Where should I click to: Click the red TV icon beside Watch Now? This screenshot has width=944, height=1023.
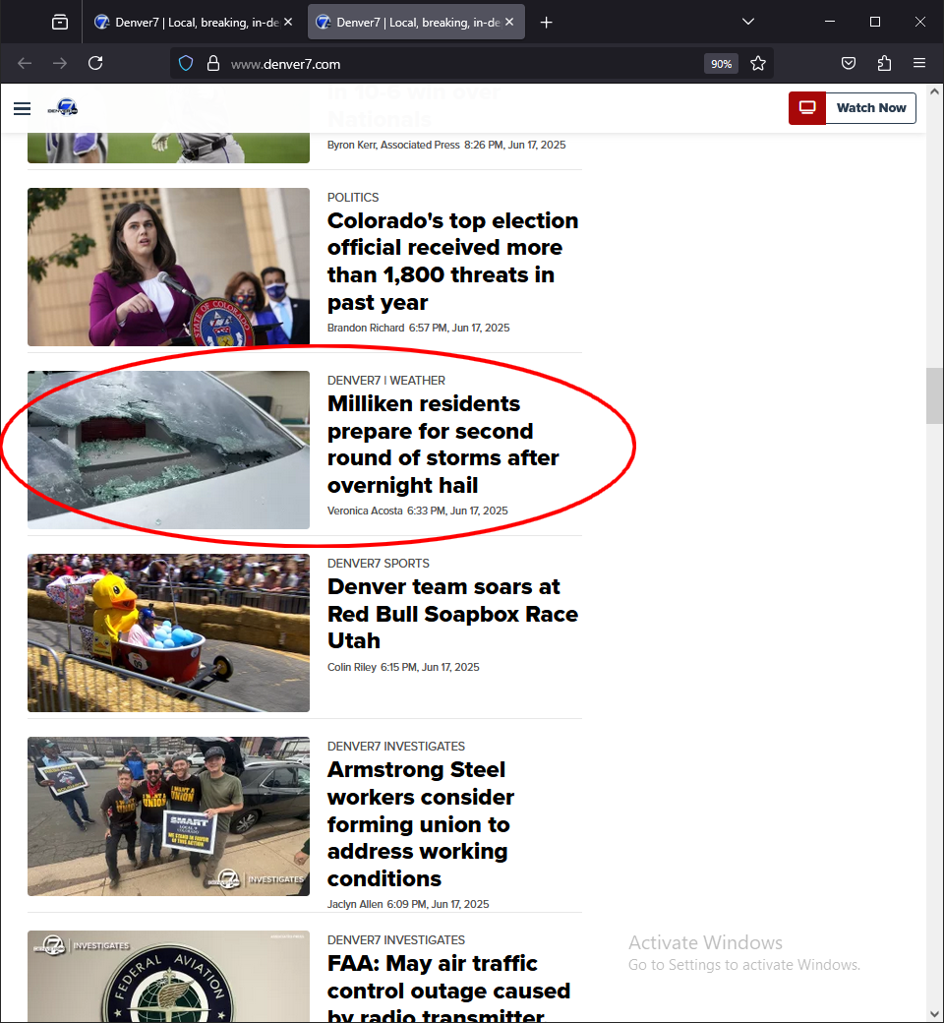tap(807, 107)
